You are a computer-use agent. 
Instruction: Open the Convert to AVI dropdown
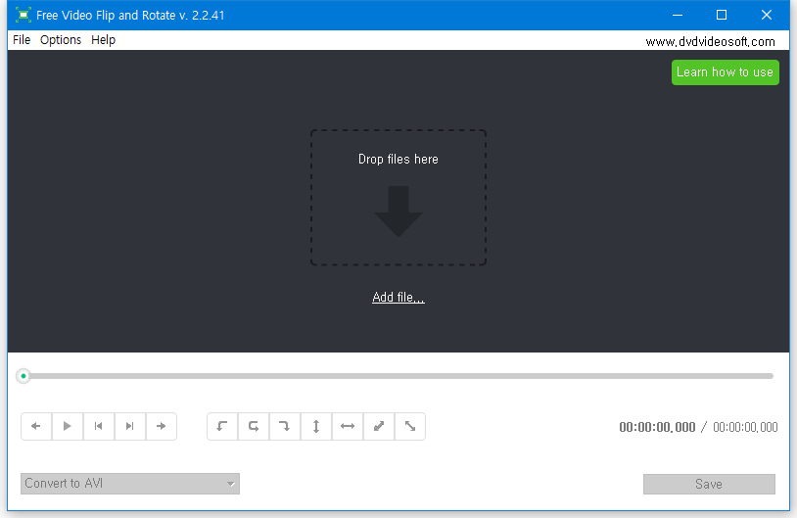point(130,484)
